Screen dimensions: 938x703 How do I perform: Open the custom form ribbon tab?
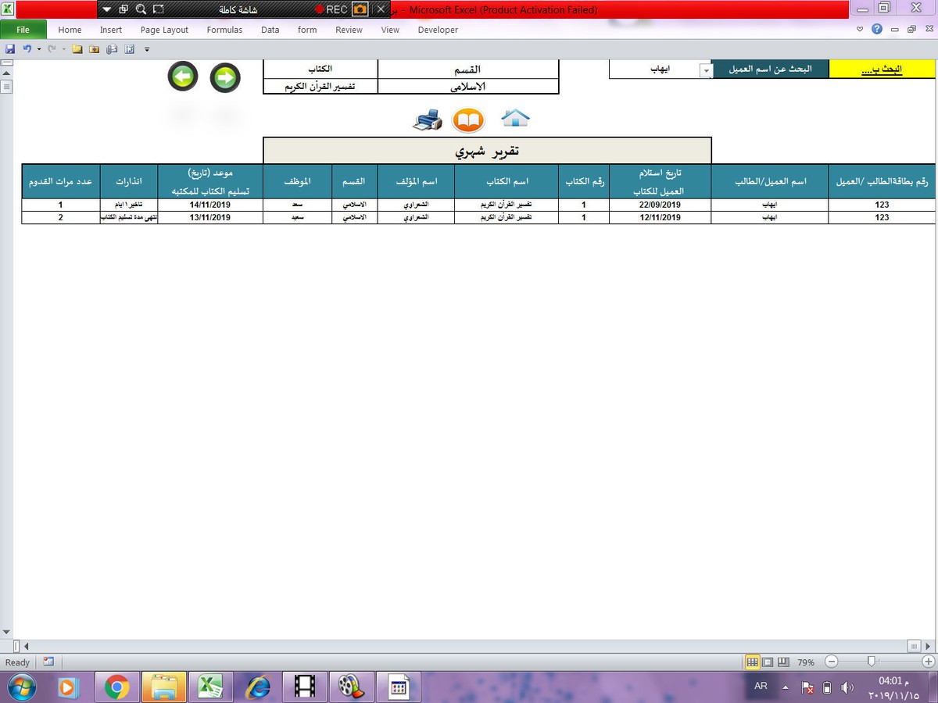pyautogui.click(x=307, y=30)
